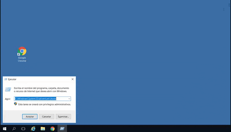
Task: Click the admin shield icon
Action: point(16,104)
